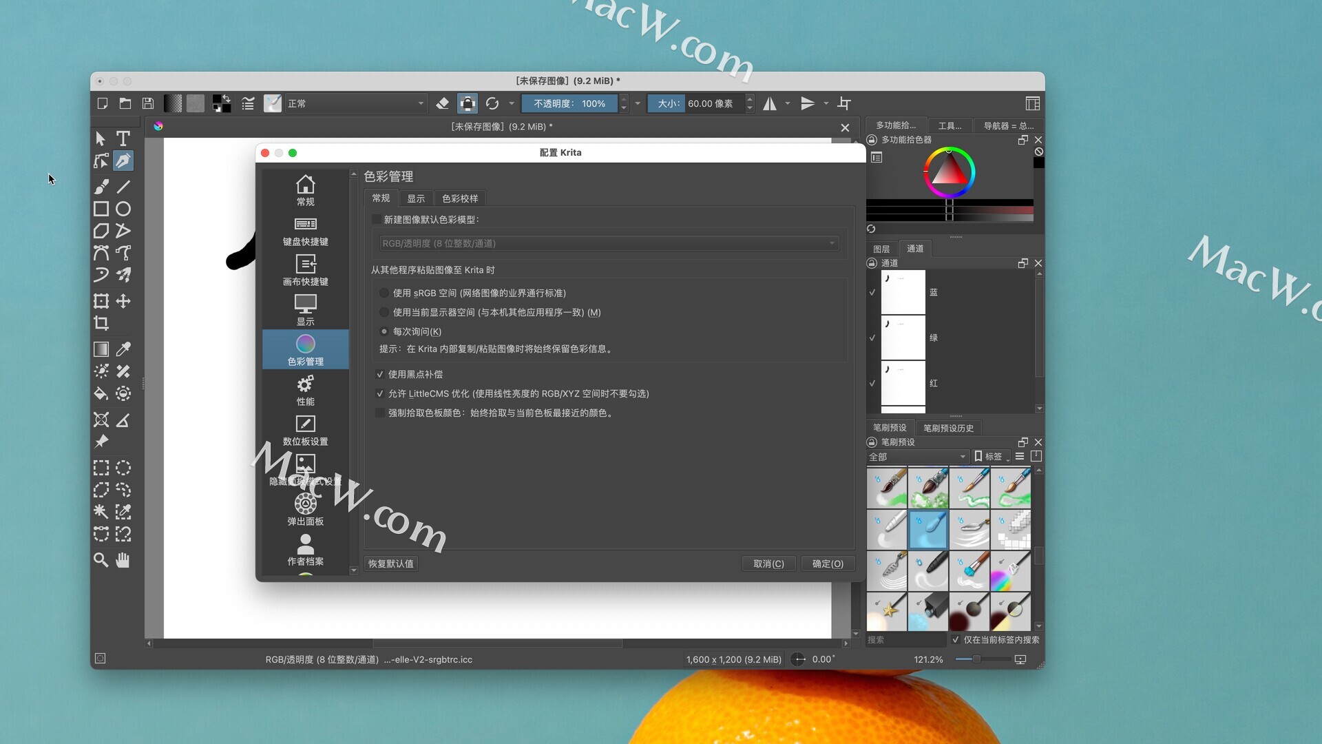Screen dimensions: 1322x744
Task: Select the Rectangular Selection tool
Action: 101,468
